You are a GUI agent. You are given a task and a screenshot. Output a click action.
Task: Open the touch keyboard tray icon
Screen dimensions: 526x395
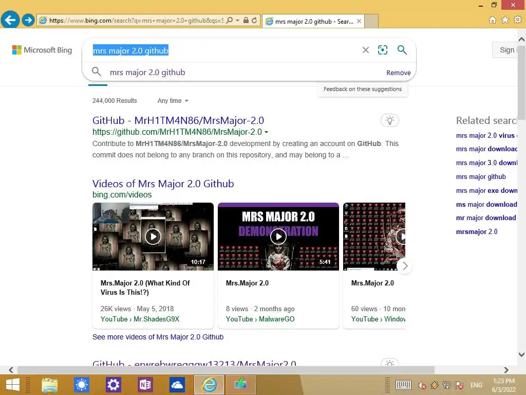click(x=403, y=385)
